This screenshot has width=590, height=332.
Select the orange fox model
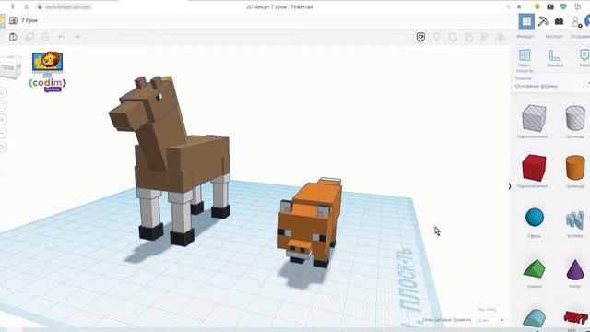[x=311, y=222]
